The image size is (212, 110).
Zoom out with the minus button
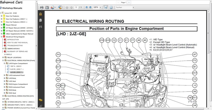point(87,7)
